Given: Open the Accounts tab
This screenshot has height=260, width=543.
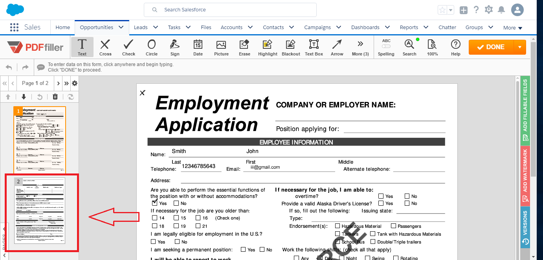Looking at the screenshot, I should 231,27.
